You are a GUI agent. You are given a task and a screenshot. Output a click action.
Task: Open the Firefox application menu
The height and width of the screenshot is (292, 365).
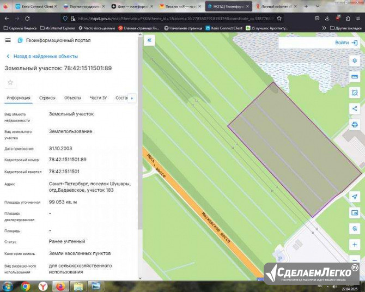(x=358, y=19)
